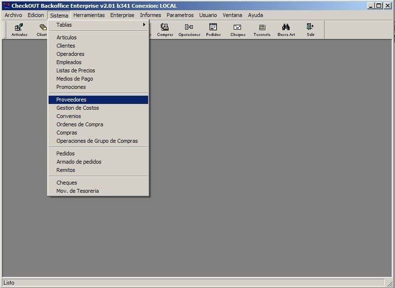
Task: Choose Empleados from the menu
Action: tap(98, 62)
